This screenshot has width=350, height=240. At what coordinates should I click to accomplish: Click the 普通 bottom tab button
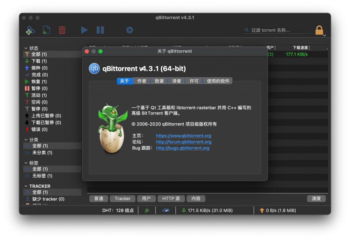point(99,199)
